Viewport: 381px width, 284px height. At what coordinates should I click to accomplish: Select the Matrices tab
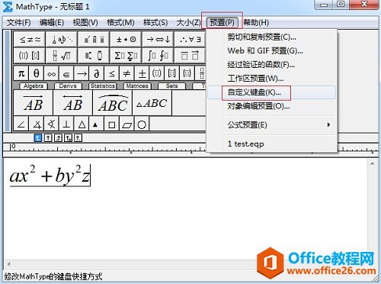coord(137,86)
